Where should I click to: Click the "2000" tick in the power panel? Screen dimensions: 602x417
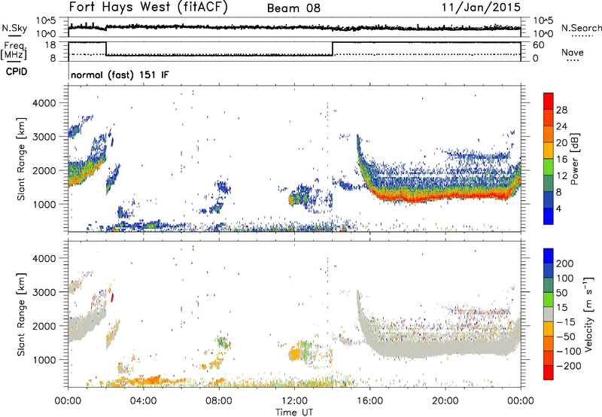[x=44, y=170]
